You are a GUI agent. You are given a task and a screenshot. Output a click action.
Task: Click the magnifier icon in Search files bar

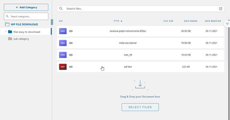(61, 9)
